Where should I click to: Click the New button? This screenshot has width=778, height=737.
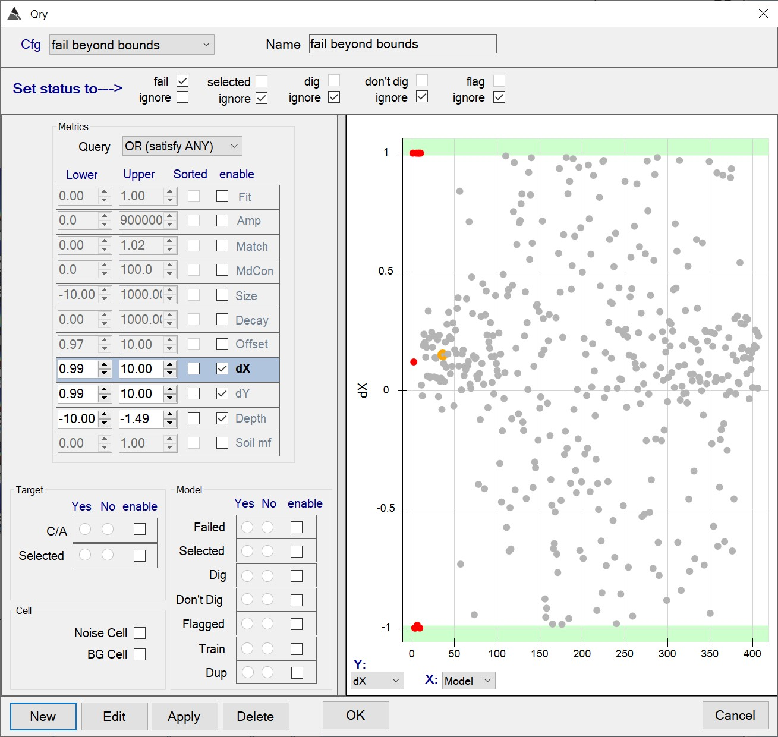pos(43,716)
